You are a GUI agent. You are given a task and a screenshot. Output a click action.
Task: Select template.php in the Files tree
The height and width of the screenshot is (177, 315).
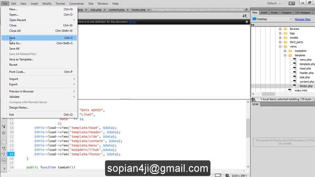[307, 64]
